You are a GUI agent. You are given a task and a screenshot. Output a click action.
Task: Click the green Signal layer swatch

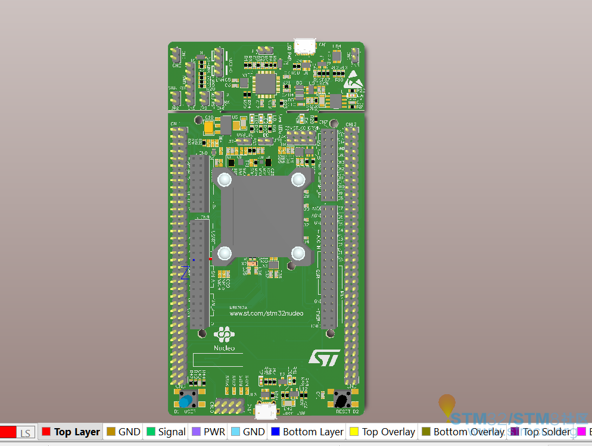151,432
